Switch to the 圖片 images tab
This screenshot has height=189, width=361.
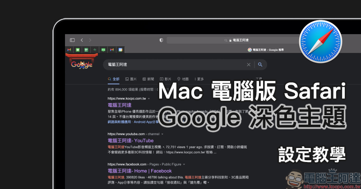click(131, 79)
